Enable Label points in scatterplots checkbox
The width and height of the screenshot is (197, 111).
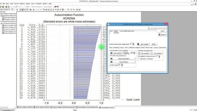(x=139, y=59)
